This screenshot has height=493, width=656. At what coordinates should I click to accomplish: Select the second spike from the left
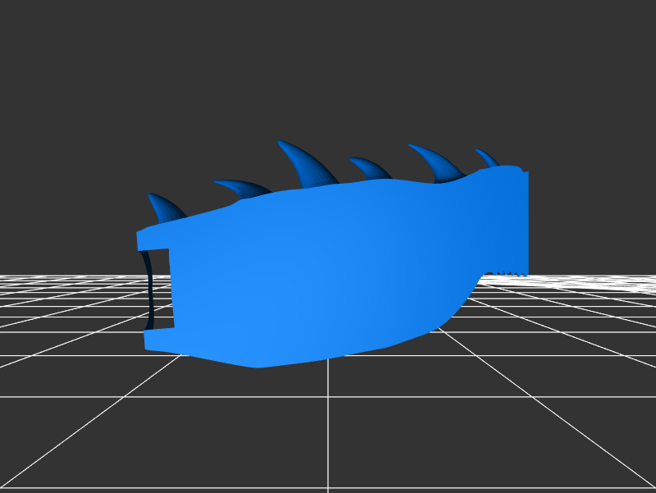pyautogui.click(x=244, y=189)
